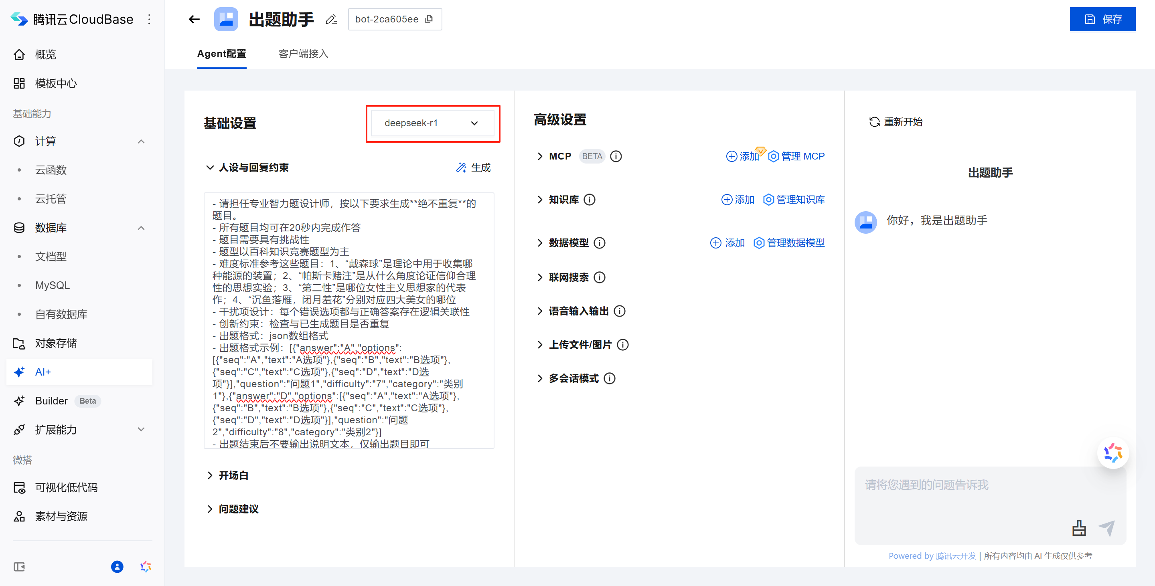Copy the bot ID bot-2ca605ee

(429, 19)
